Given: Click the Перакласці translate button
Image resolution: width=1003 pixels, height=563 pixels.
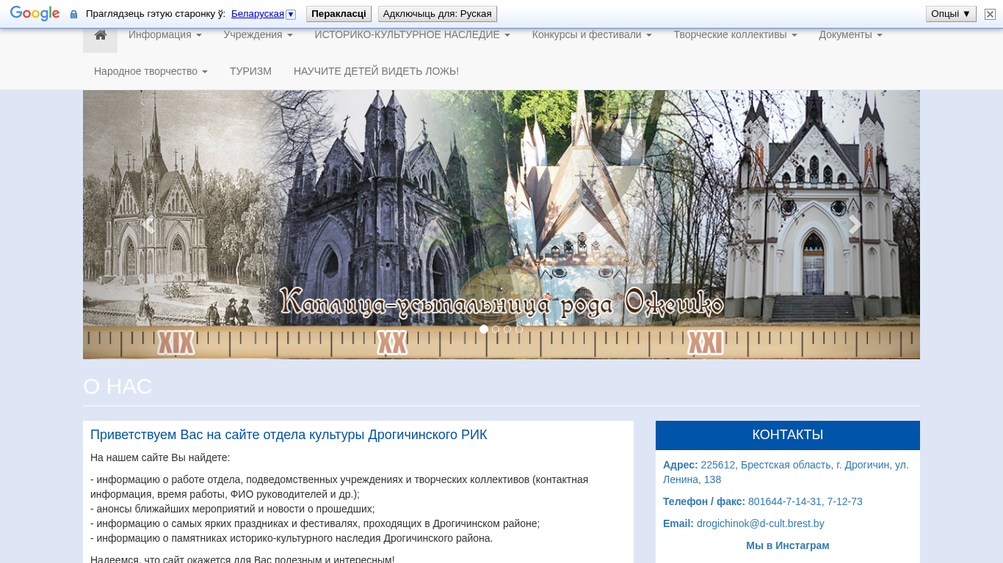Looking at the screenshot, I should click(x=338, y=14).
